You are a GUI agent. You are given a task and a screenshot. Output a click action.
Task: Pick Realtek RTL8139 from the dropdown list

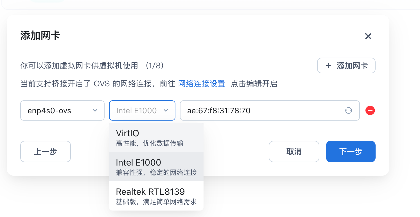[x=156, y=196]
